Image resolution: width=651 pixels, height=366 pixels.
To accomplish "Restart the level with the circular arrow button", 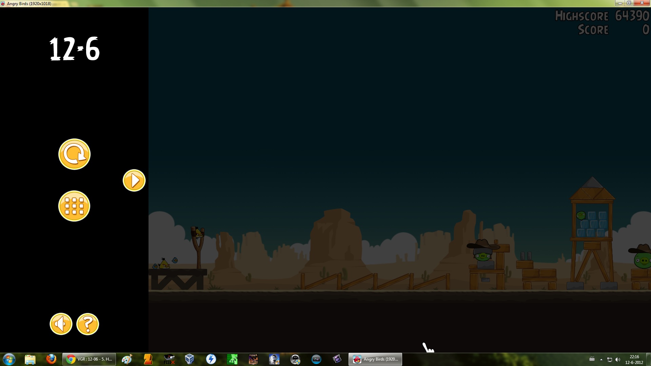I will click(x=74, y=154).
